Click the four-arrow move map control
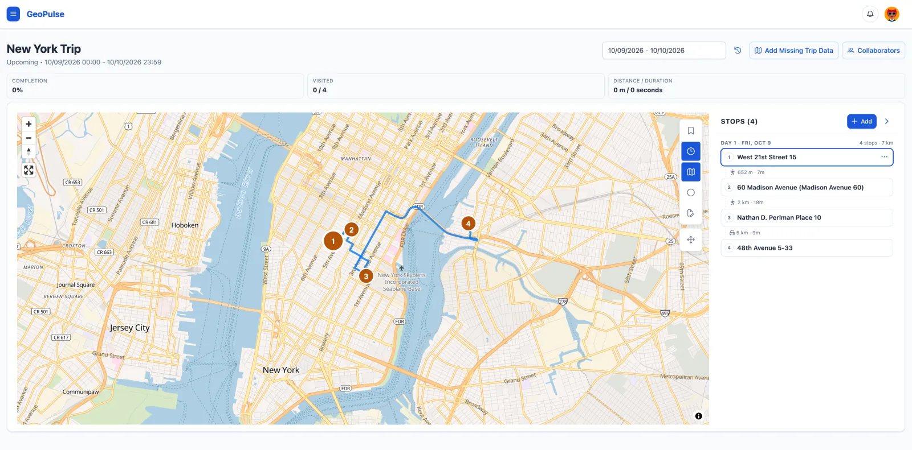The image size is (912, 450). point(691,240)
